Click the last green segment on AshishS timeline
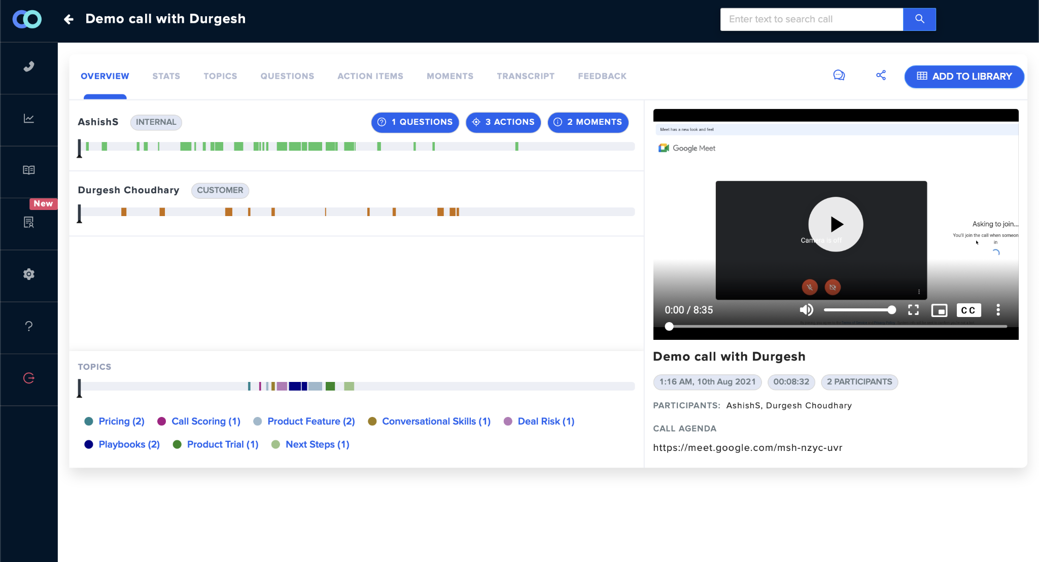The width and height of the screenshot is (1039, 562). click(516, 147)
